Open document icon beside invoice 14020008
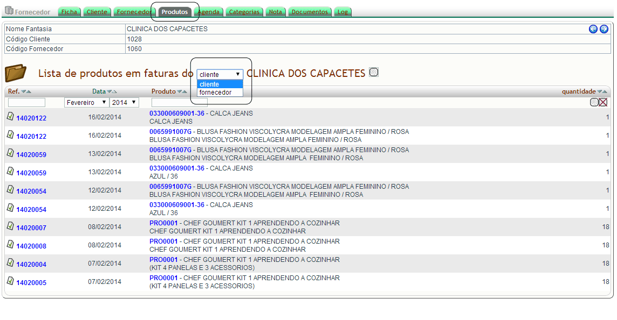The image size is (617, 320). tap(10, 244)
